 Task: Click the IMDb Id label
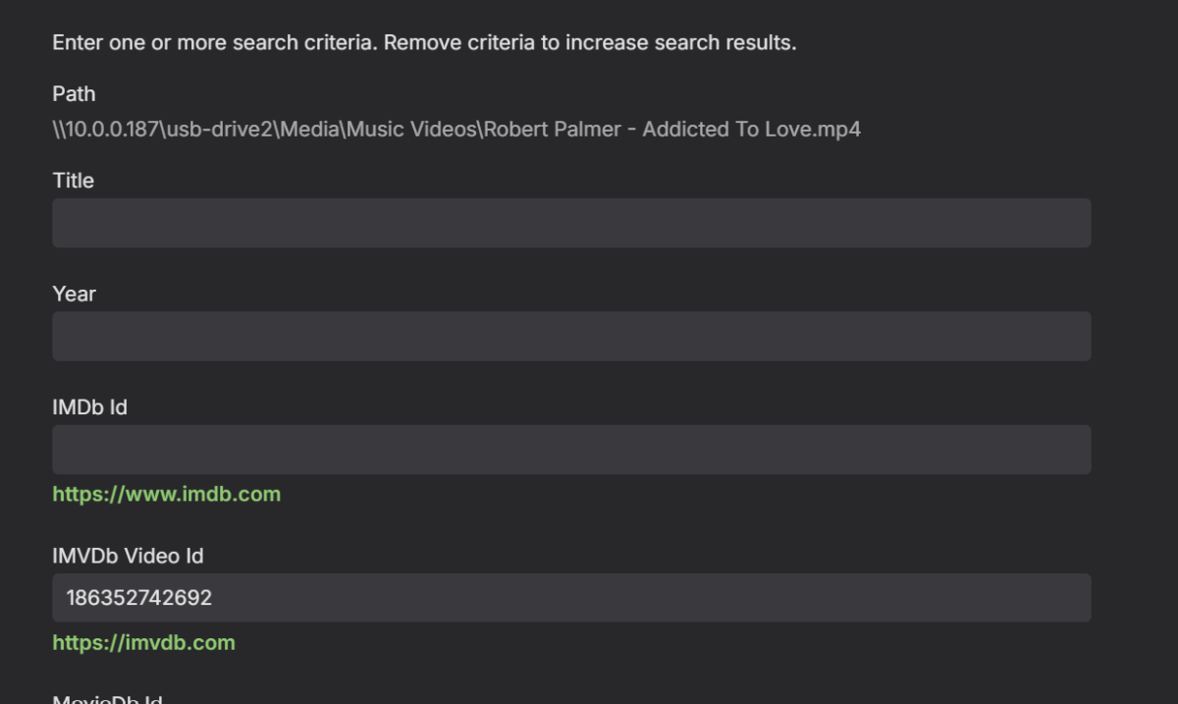(89, 406)
